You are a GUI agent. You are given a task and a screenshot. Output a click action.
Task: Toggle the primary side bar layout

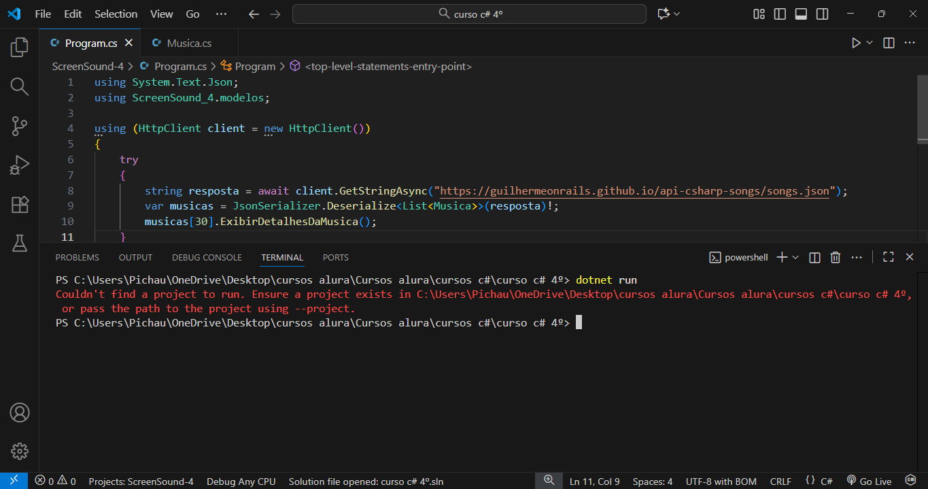[780, 14]
